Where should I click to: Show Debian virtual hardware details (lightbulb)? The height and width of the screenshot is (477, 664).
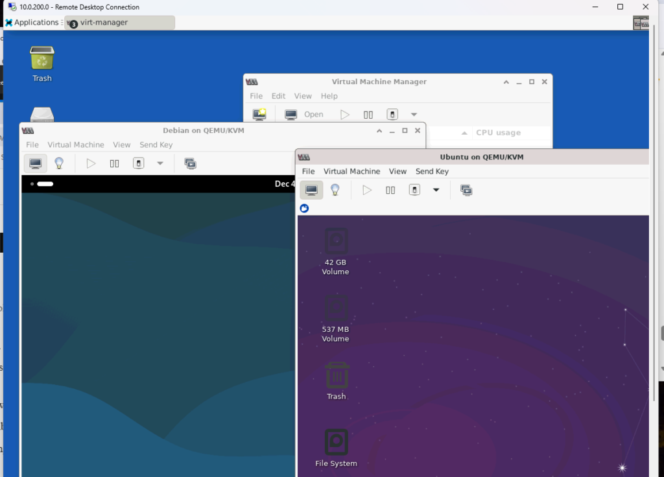[x=59, y=163]
